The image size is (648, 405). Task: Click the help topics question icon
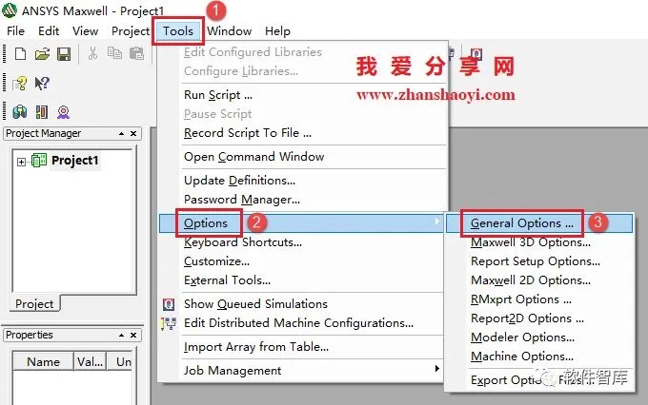point(19,84)
